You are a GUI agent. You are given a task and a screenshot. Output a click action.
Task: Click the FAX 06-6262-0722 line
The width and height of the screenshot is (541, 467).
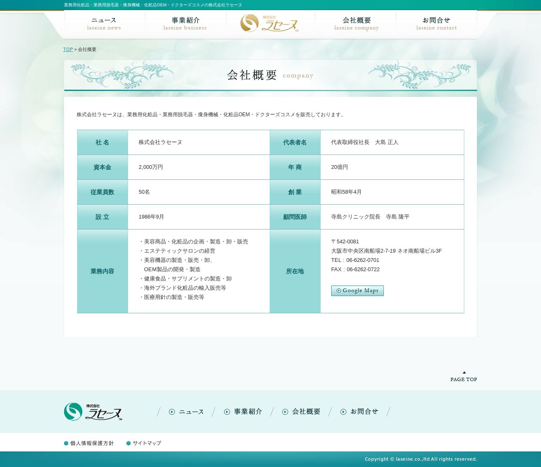355,270
